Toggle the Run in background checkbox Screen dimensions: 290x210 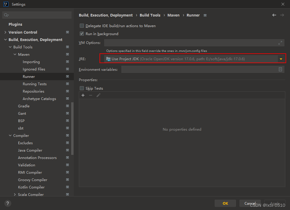pos(82,34)
